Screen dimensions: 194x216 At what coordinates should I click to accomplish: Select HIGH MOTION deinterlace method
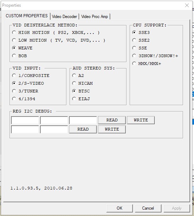click(14, 32)
